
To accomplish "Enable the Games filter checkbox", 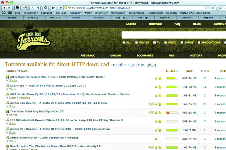I will [182, 43].
